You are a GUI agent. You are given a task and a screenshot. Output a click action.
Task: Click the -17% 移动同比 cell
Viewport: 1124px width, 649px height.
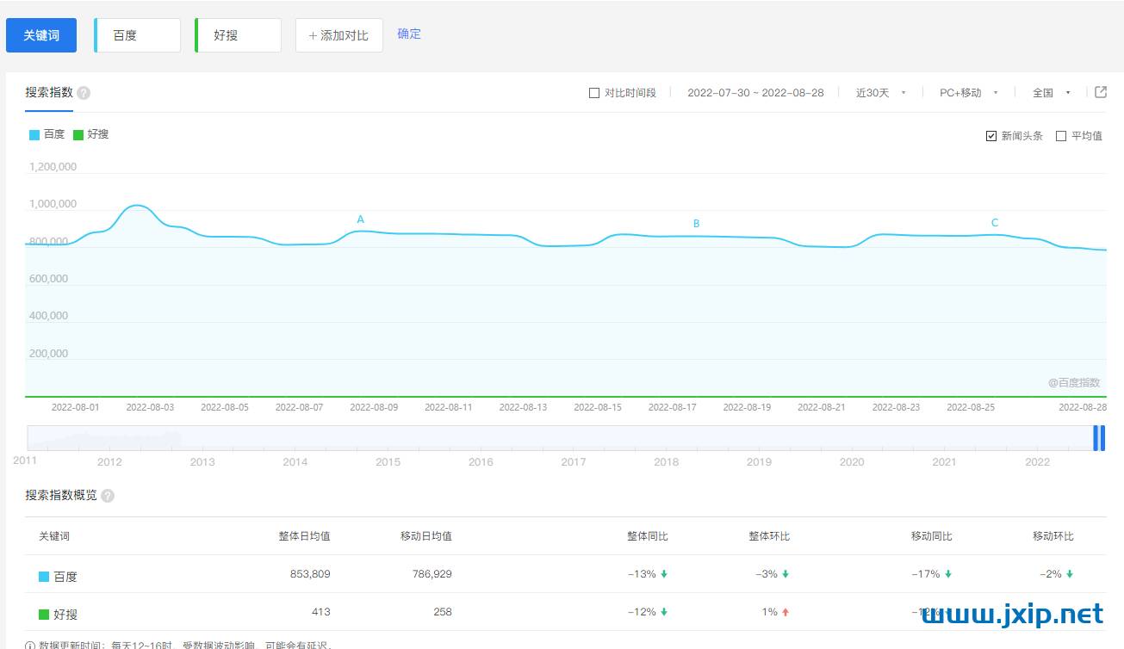(x=932, y=574)
